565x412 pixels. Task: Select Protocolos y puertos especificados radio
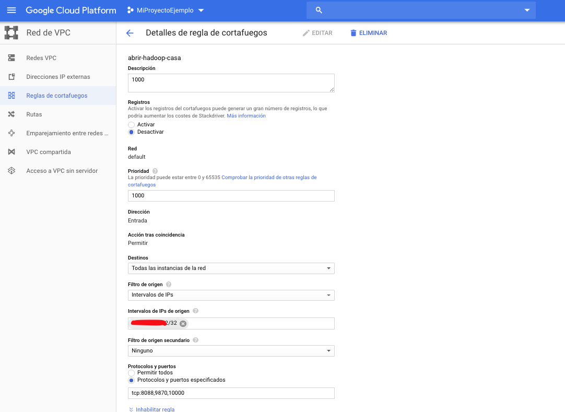(132, 380)
